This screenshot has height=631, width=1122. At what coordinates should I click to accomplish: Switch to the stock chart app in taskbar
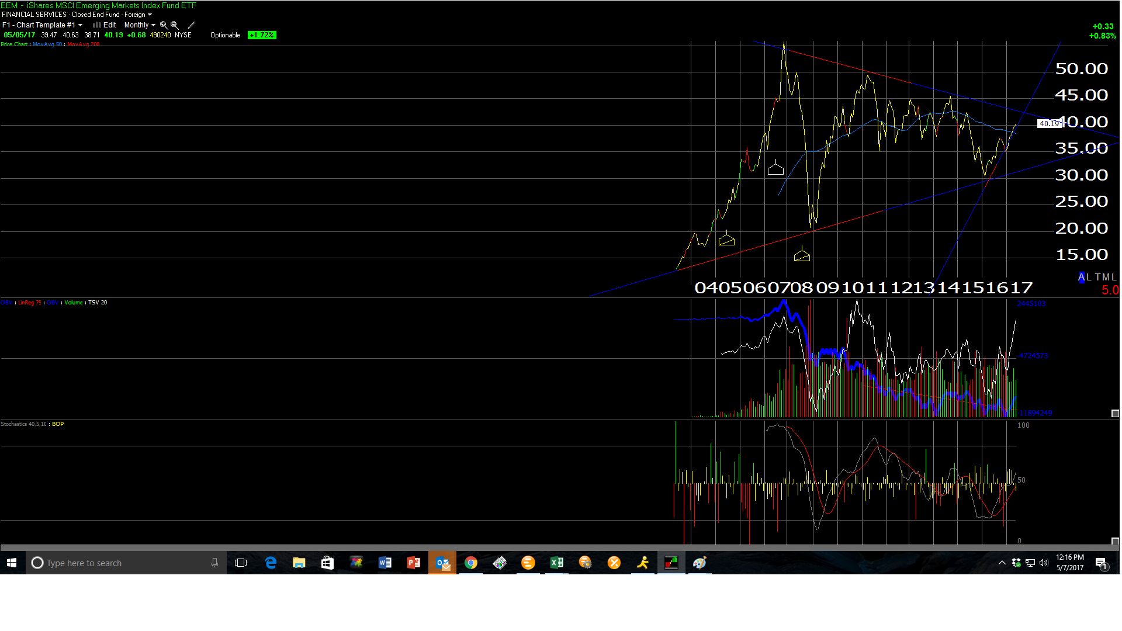[x=671, y=563]
